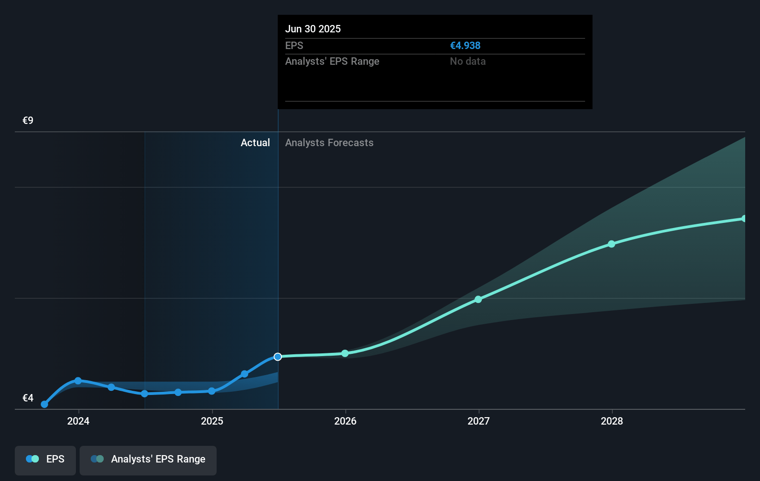
Task: Click the Jun 30 2025 tooltip date header
Action: click(313, 29)
